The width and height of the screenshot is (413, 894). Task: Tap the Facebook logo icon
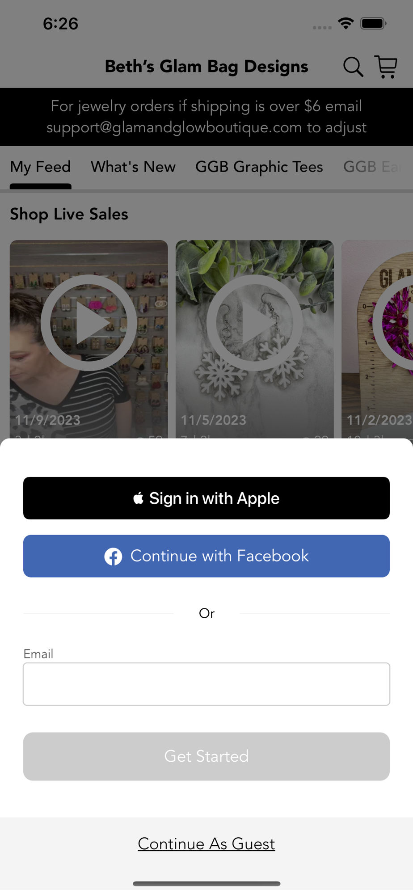(x=113, y=557)
